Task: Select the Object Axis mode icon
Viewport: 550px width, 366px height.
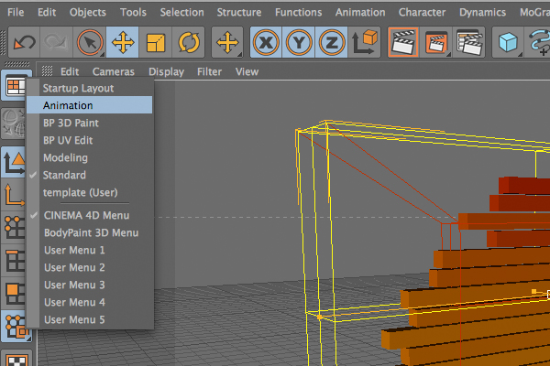Action: pyautogui.click(x=14, y=195)
